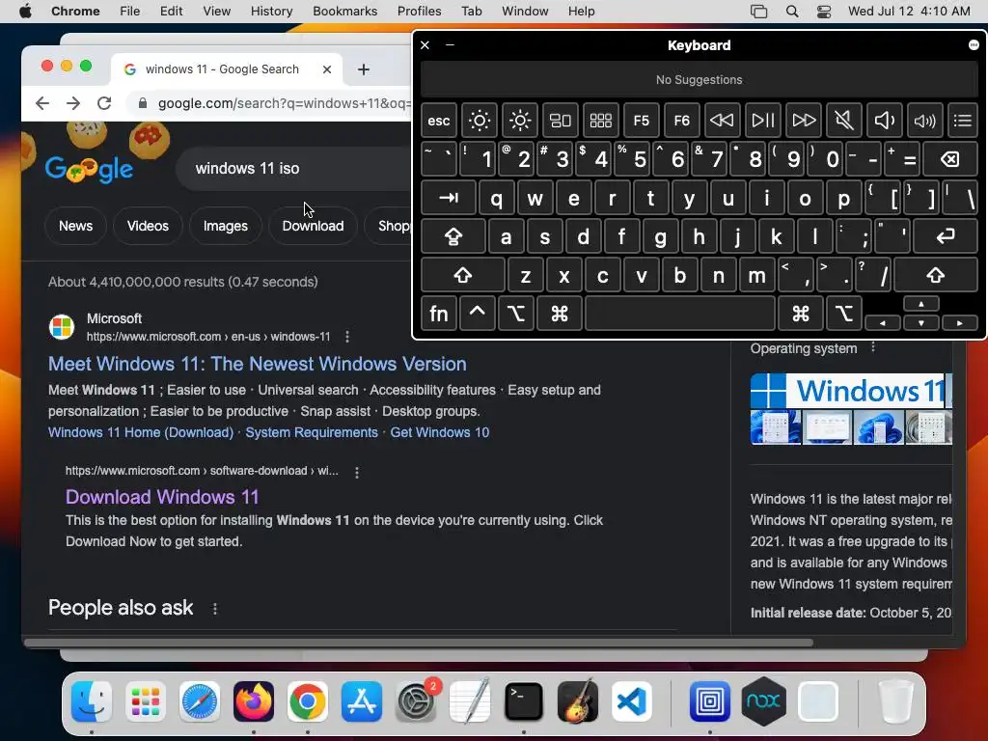Open the System Requirements sitelink

click(312, 432)
